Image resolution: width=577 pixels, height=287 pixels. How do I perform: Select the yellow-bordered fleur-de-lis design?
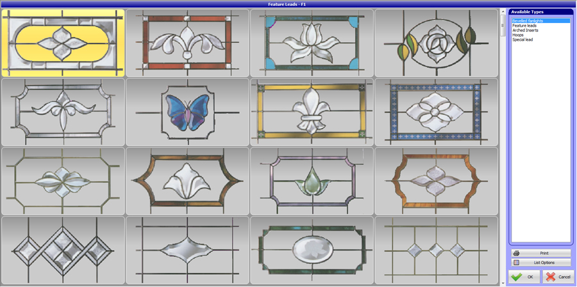coord(312,112)
